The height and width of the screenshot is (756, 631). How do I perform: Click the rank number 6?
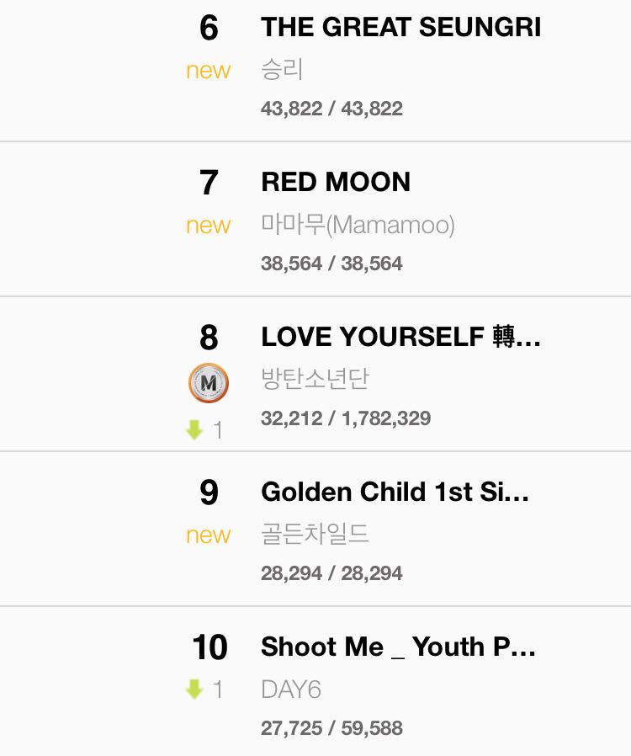pyautogui.click(x=209, y=28)
